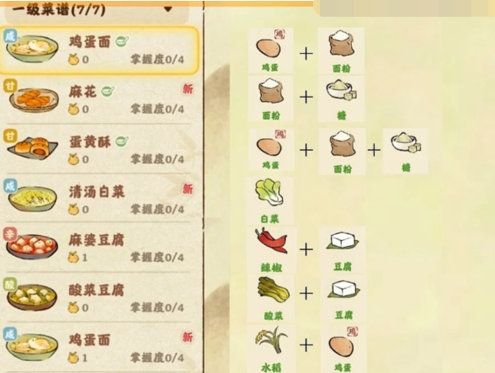495x373 pixels.
Task: Open the 麻婆豆腐 recipe
Action: coord(99,248)
